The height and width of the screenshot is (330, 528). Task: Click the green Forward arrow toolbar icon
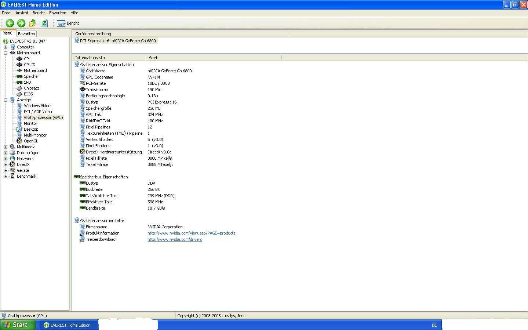[x=21, y=23]
